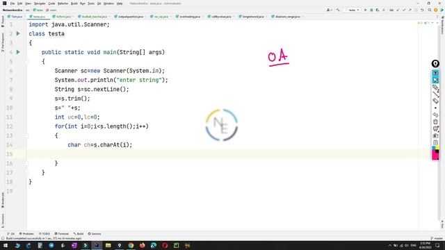445x250 pixels.
Task: Click the whiteboard icon in annotation toolbar
Action: (x=435, y=128)
